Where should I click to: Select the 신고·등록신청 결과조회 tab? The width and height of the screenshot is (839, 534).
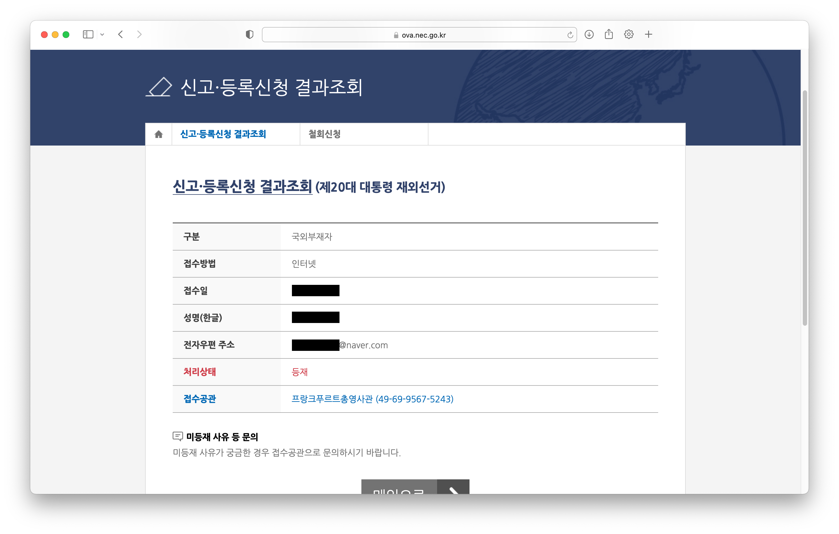point(223,134)
